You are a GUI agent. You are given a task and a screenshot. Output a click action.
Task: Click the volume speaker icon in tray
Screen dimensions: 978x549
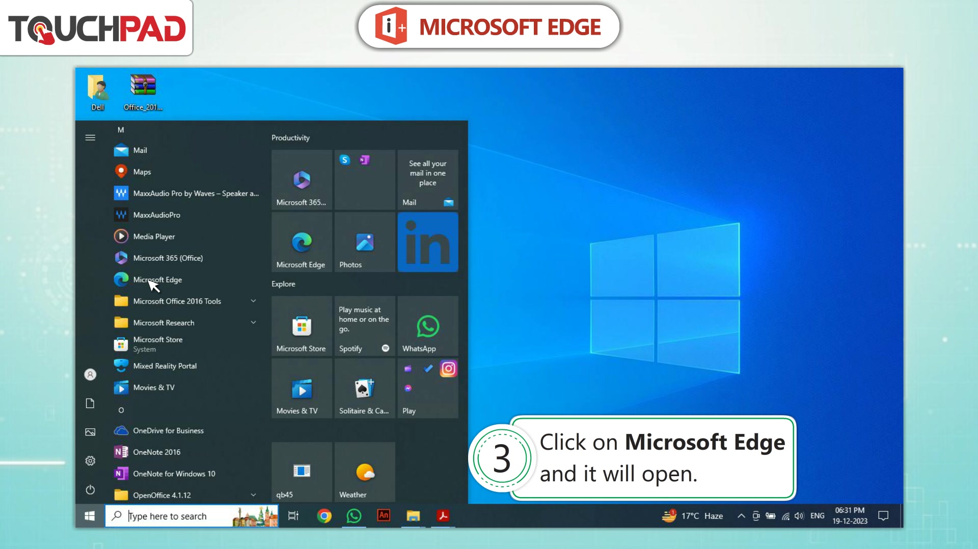pyautogui.click(x=799, y=516)
